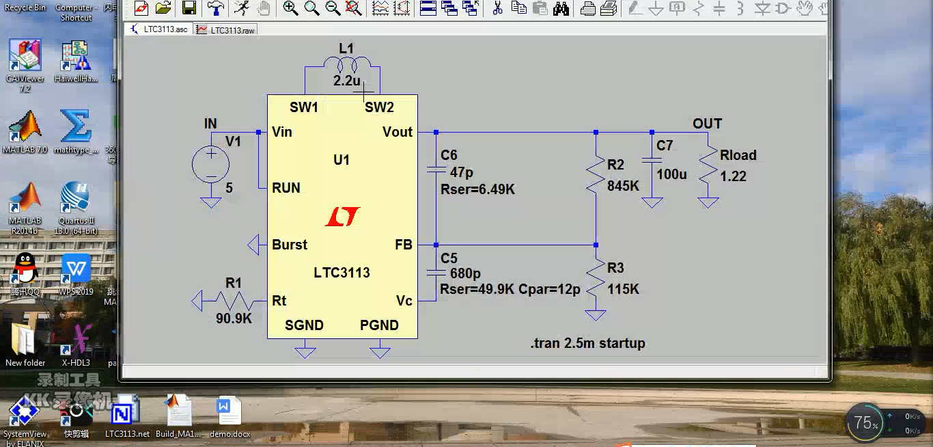Click the Paste clipboard icon
This screenshot has width=933, height=447.
[540, 8]
